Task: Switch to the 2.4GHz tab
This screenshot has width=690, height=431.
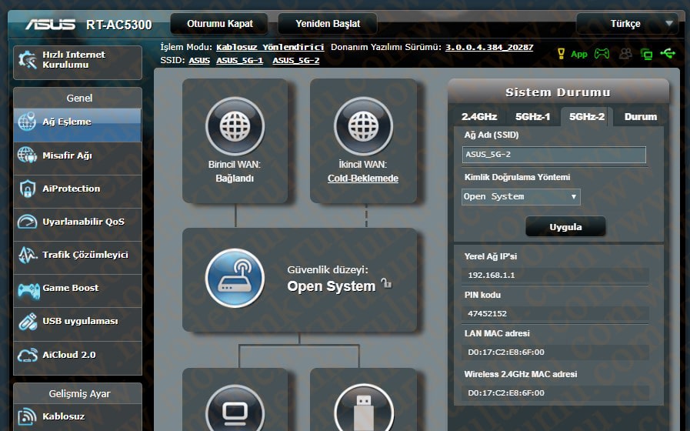Action: pyautogui.click(x=479, y=117)
